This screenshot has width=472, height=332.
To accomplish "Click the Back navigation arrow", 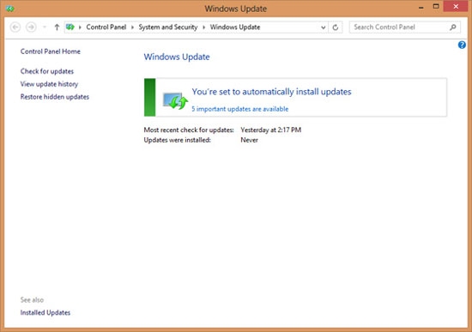I will [15, 27].
